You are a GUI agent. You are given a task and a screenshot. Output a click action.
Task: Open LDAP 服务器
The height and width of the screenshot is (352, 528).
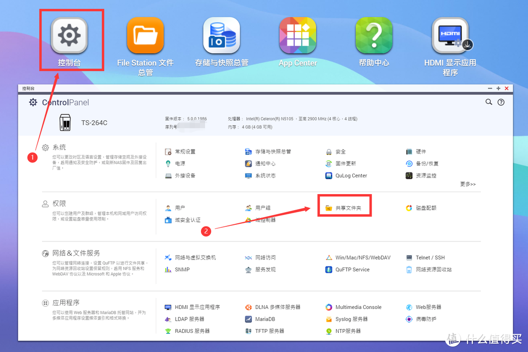pyautogui.click(x=184, y=319)
